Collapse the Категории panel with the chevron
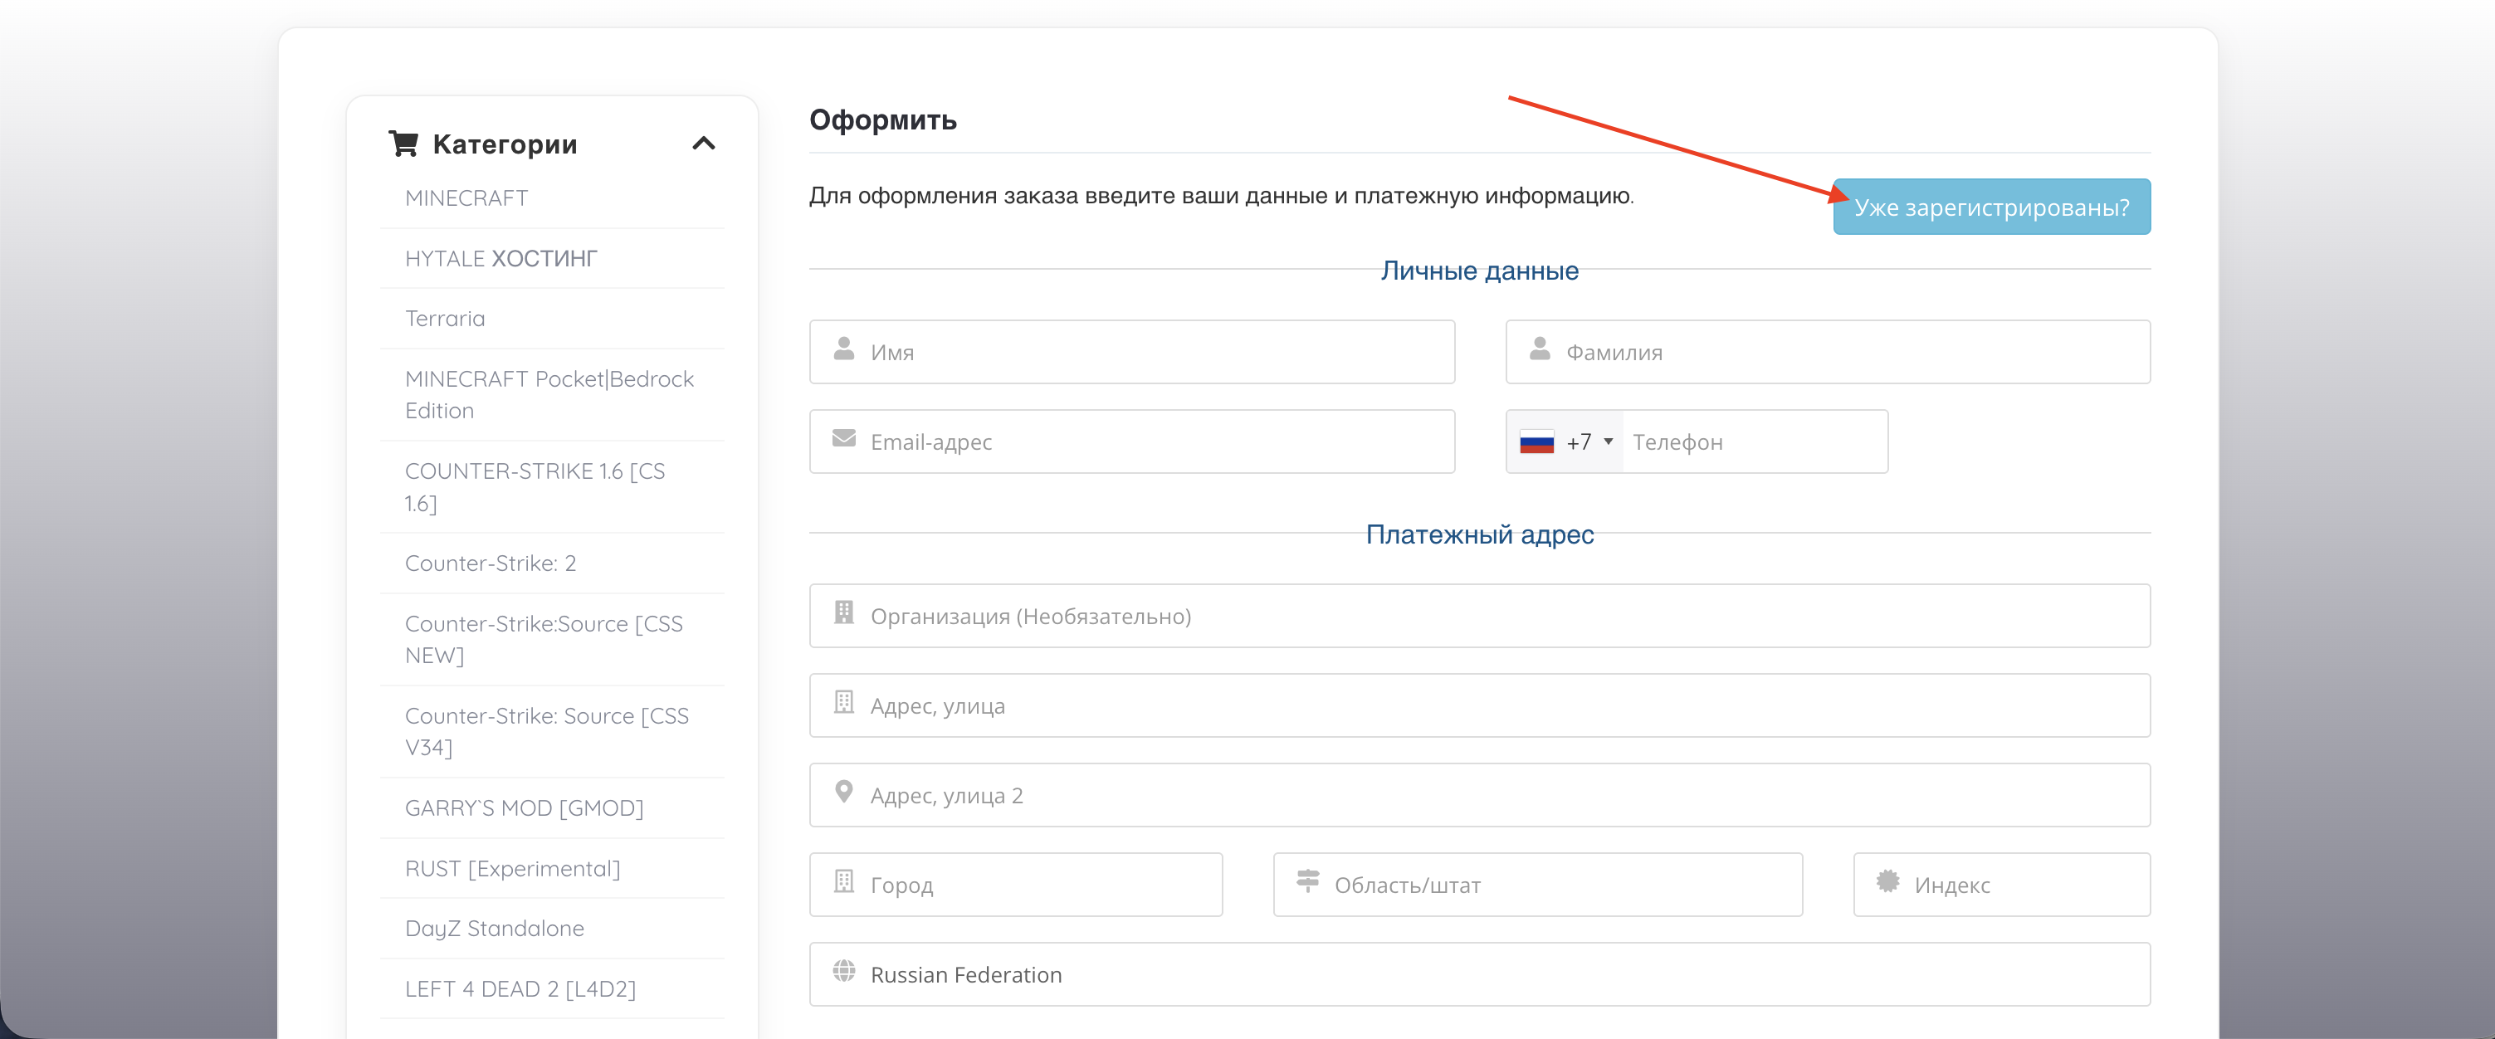The height and width of the screenshot is (1039, 2495). tap(703, 144)
